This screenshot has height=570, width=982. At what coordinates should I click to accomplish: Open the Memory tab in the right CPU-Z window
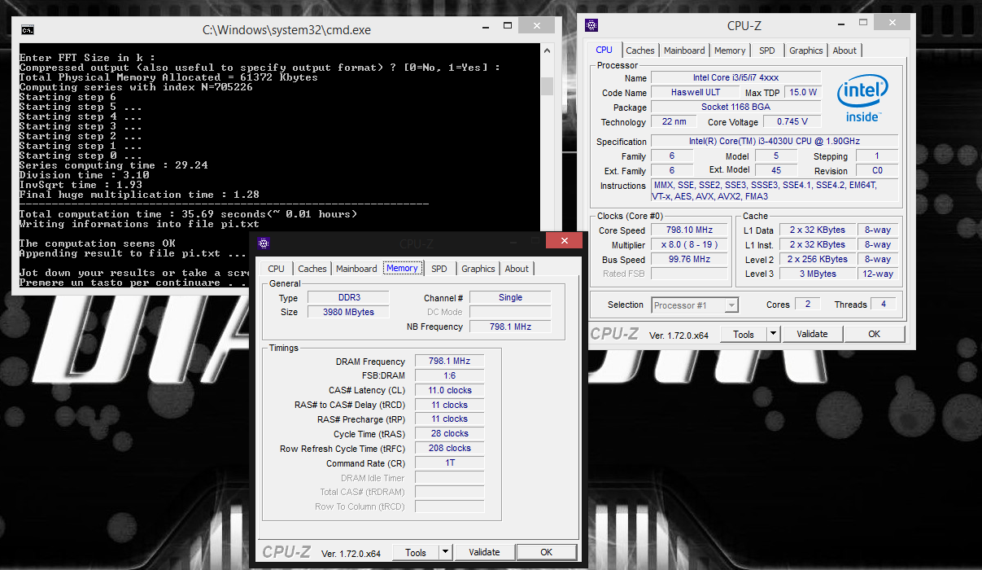click(730, 50)
